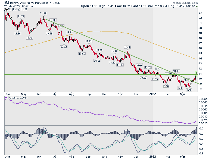Click the 18.62 low price label
212x159 pixels.
(x=29, y=38)
